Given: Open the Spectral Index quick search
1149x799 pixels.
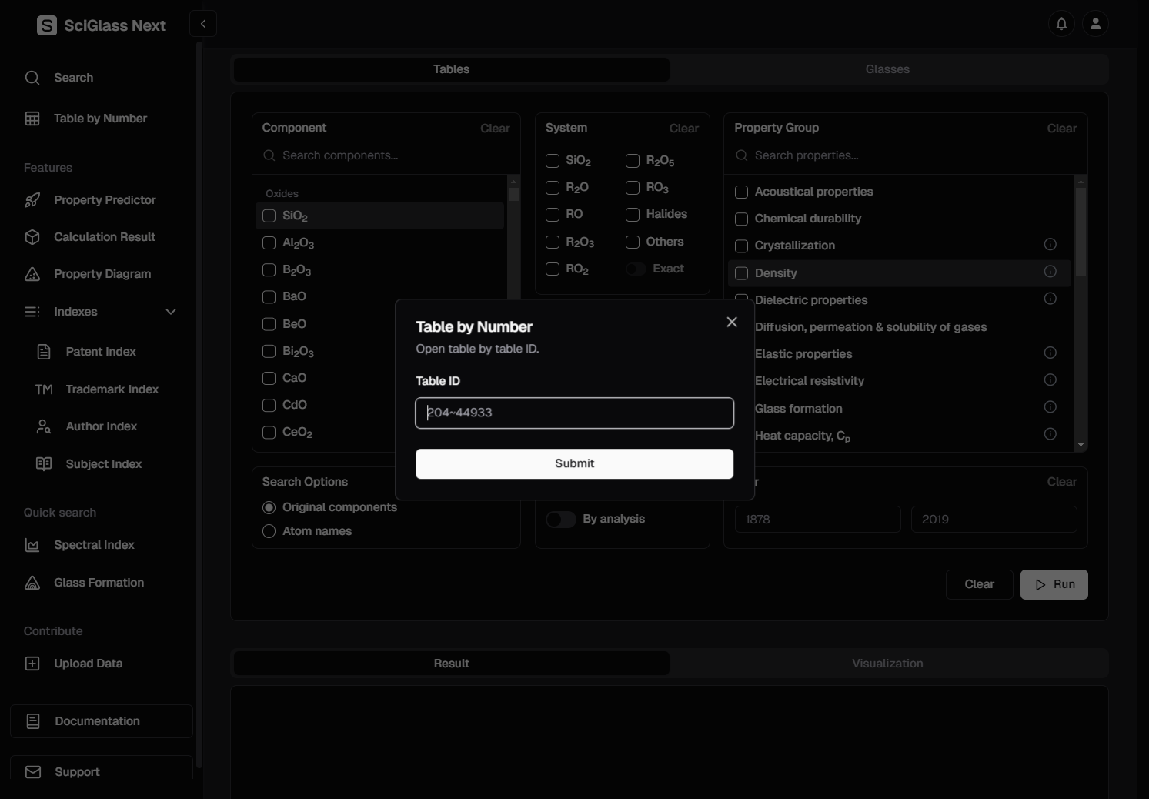Looking at the screenshot, I should point(94,545).
